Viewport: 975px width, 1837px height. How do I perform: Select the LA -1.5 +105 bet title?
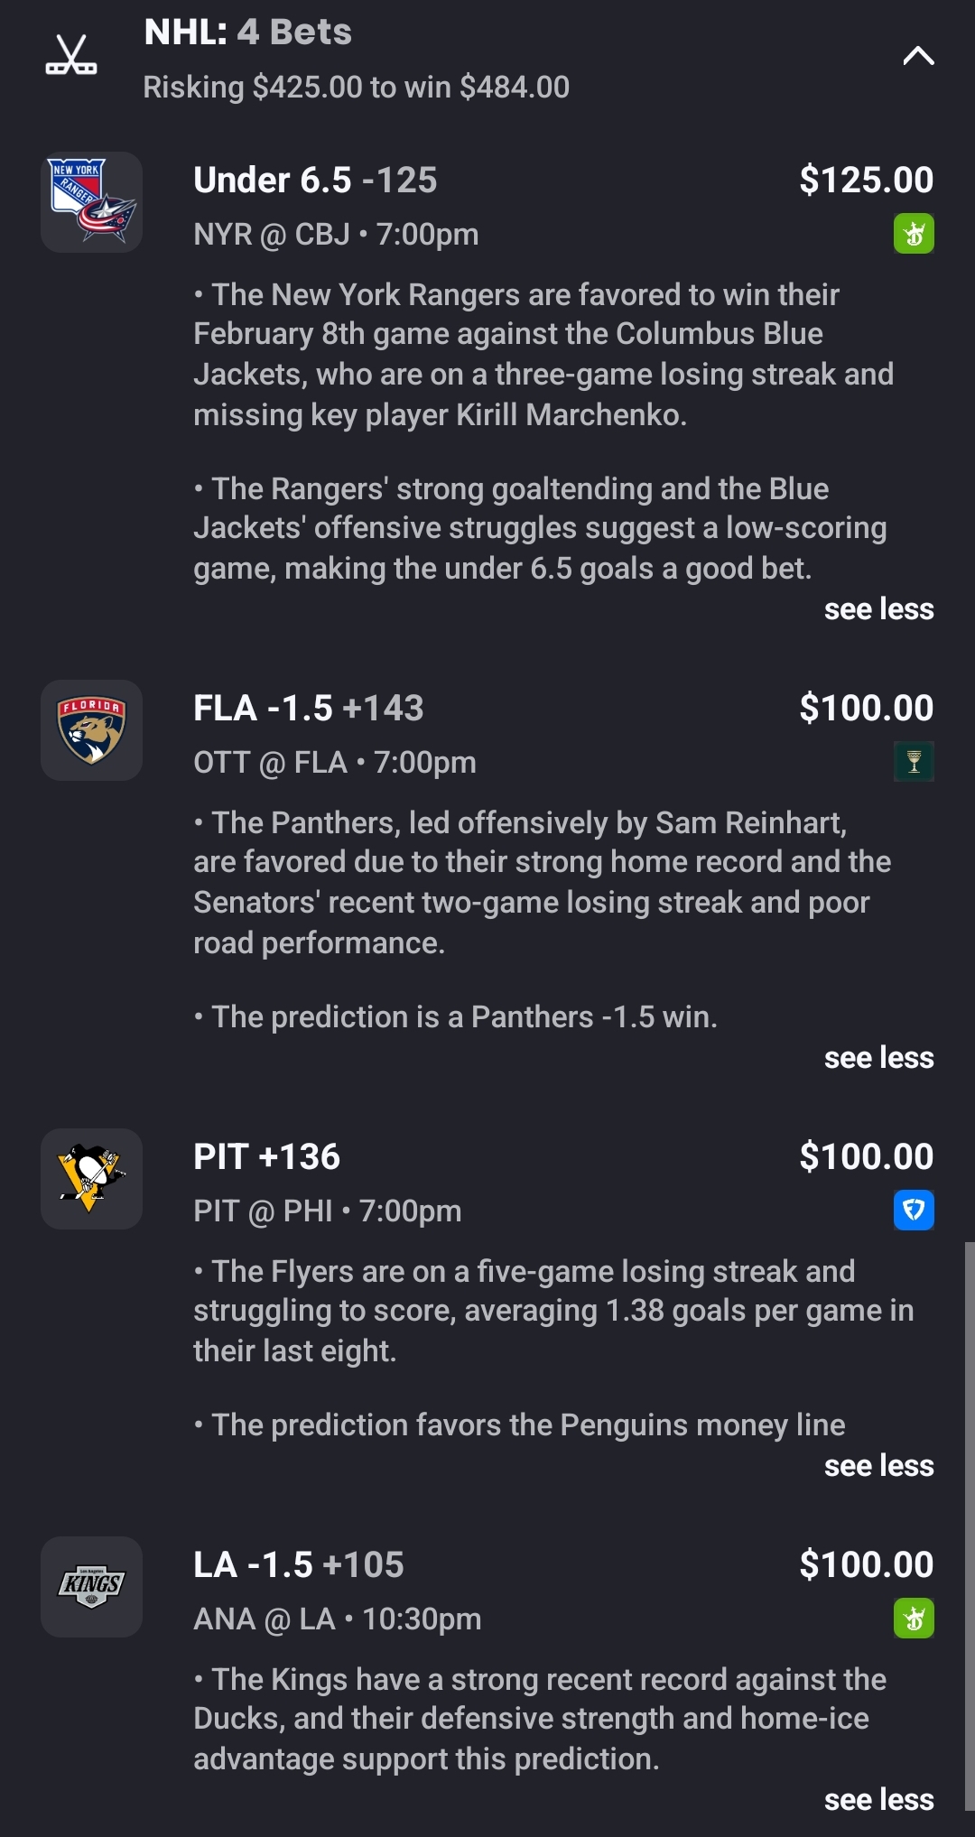pos(298,1565)
